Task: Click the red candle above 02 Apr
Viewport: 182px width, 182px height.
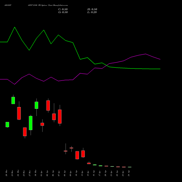Action: pos(48,106)
